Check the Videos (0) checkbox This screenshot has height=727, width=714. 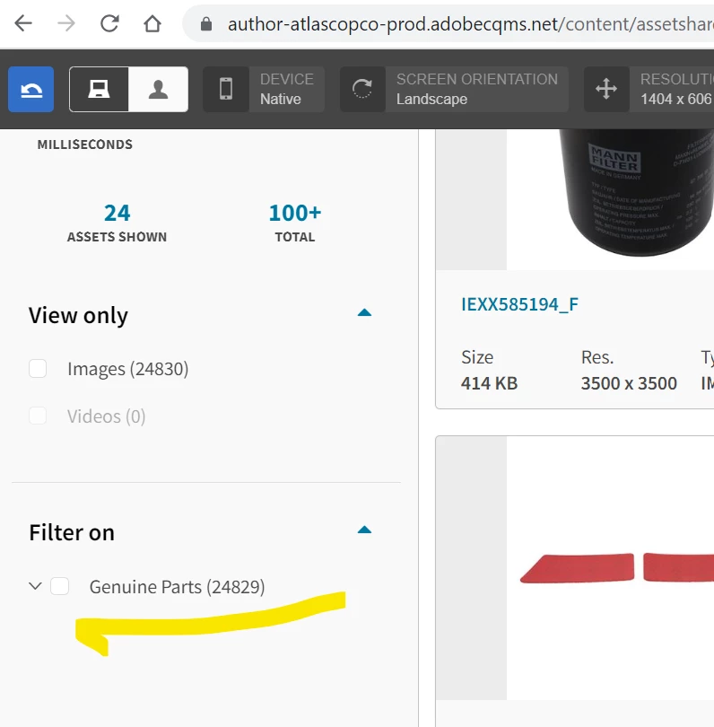click(x=38, y=416)
